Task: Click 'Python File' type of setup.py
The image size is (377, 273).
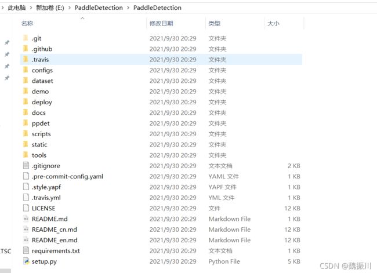Action: (224, 261)
